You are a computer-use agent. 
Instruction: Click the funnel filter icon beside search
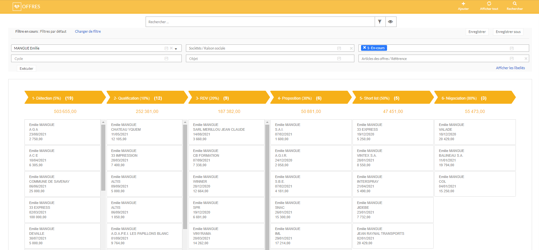tap(380, 22)
